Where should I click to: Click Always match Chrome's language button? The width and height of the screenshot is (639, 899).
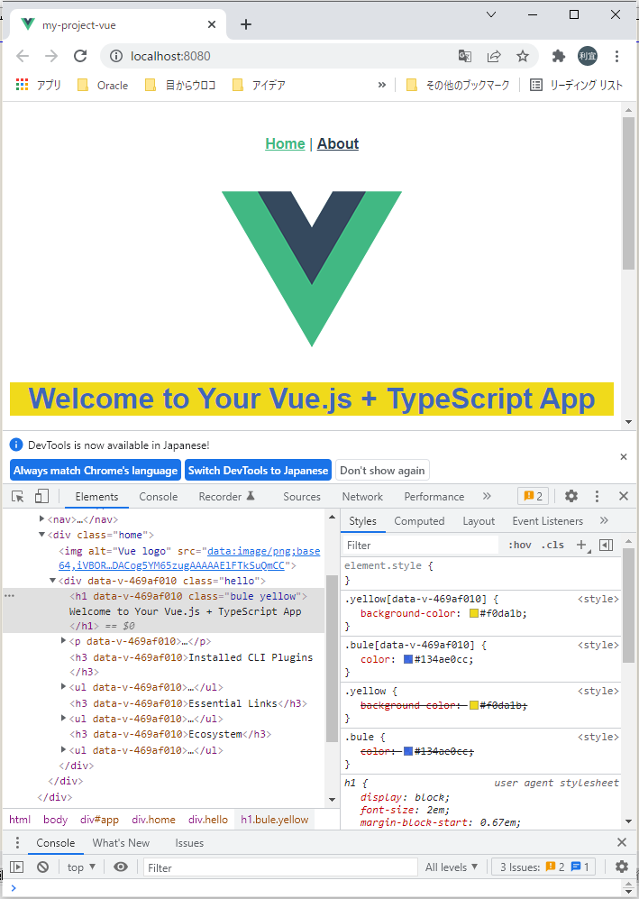[x=96, y=470]
